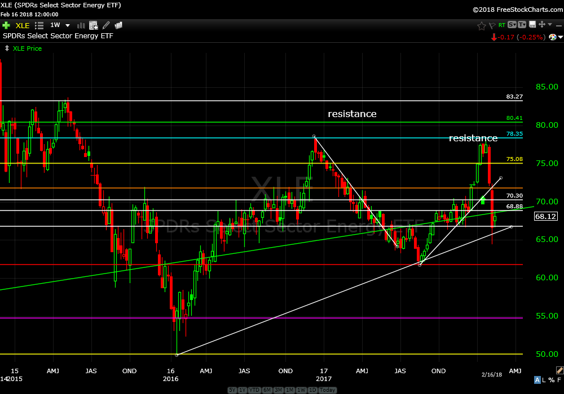Select the pencil drawing tool
This screenshot has width=564, height=394.
(x=105, y=25)
